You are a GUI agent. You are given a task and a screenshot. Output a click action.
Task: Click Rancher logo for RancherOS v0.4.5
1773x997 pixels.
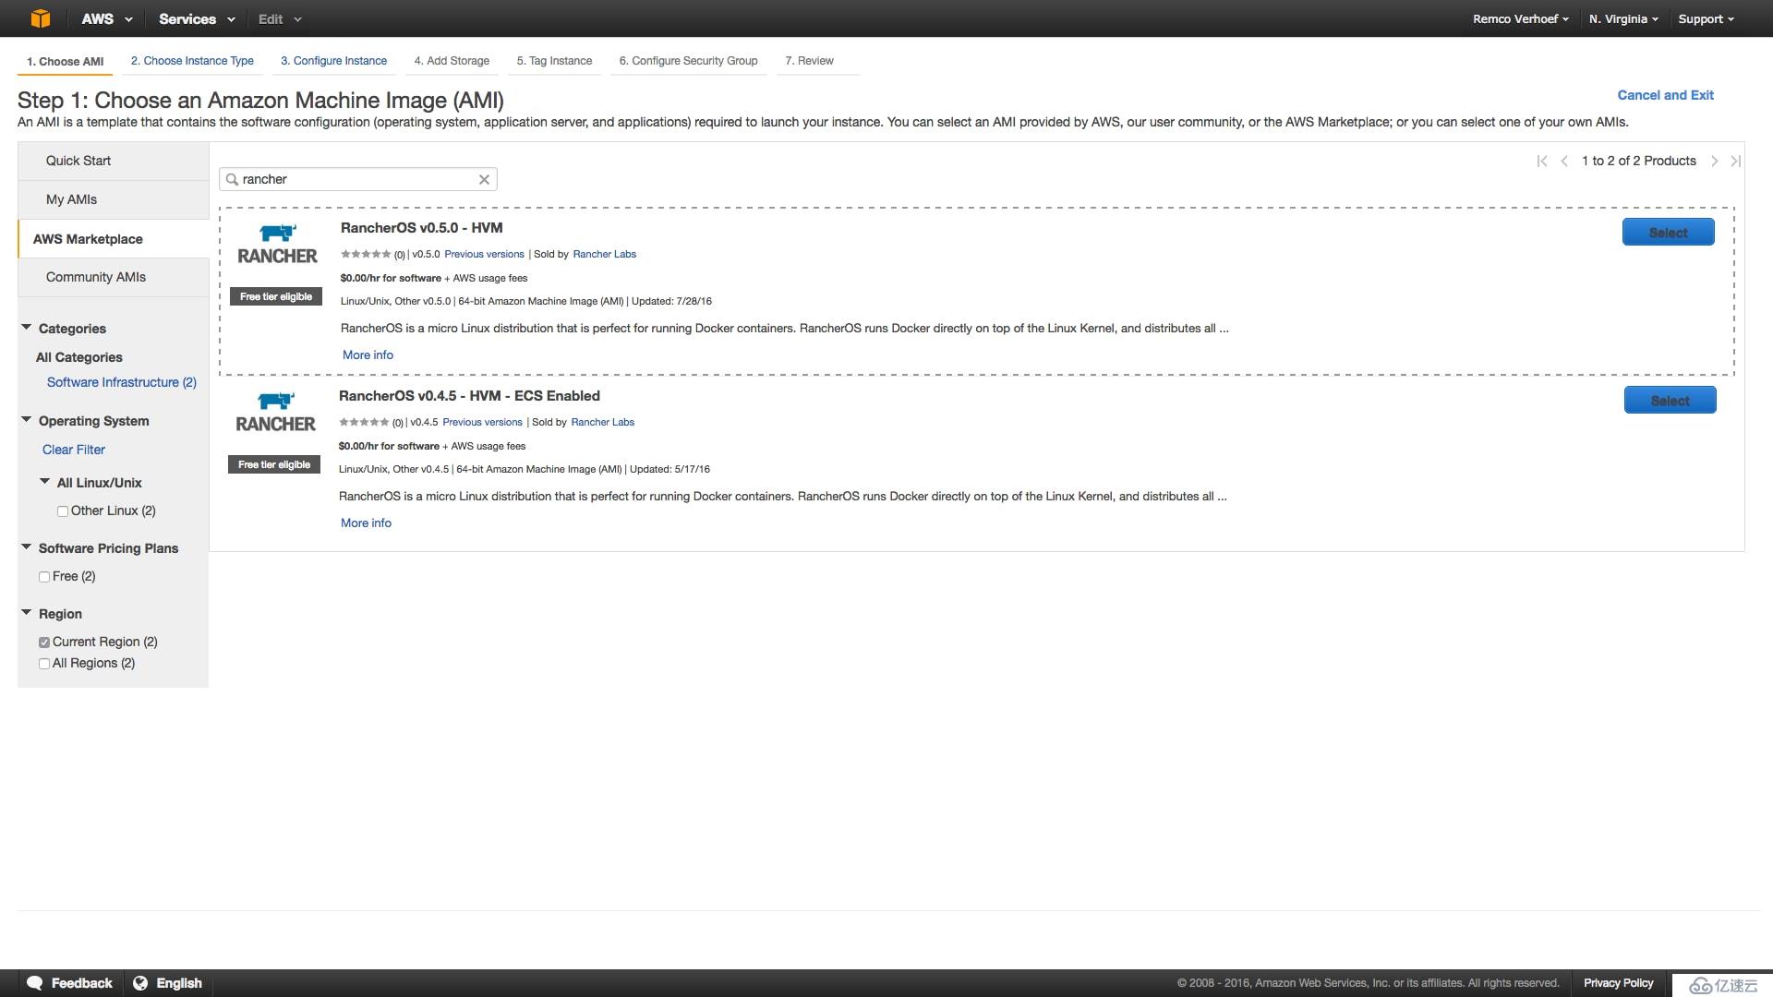click(x=275, y=413)
